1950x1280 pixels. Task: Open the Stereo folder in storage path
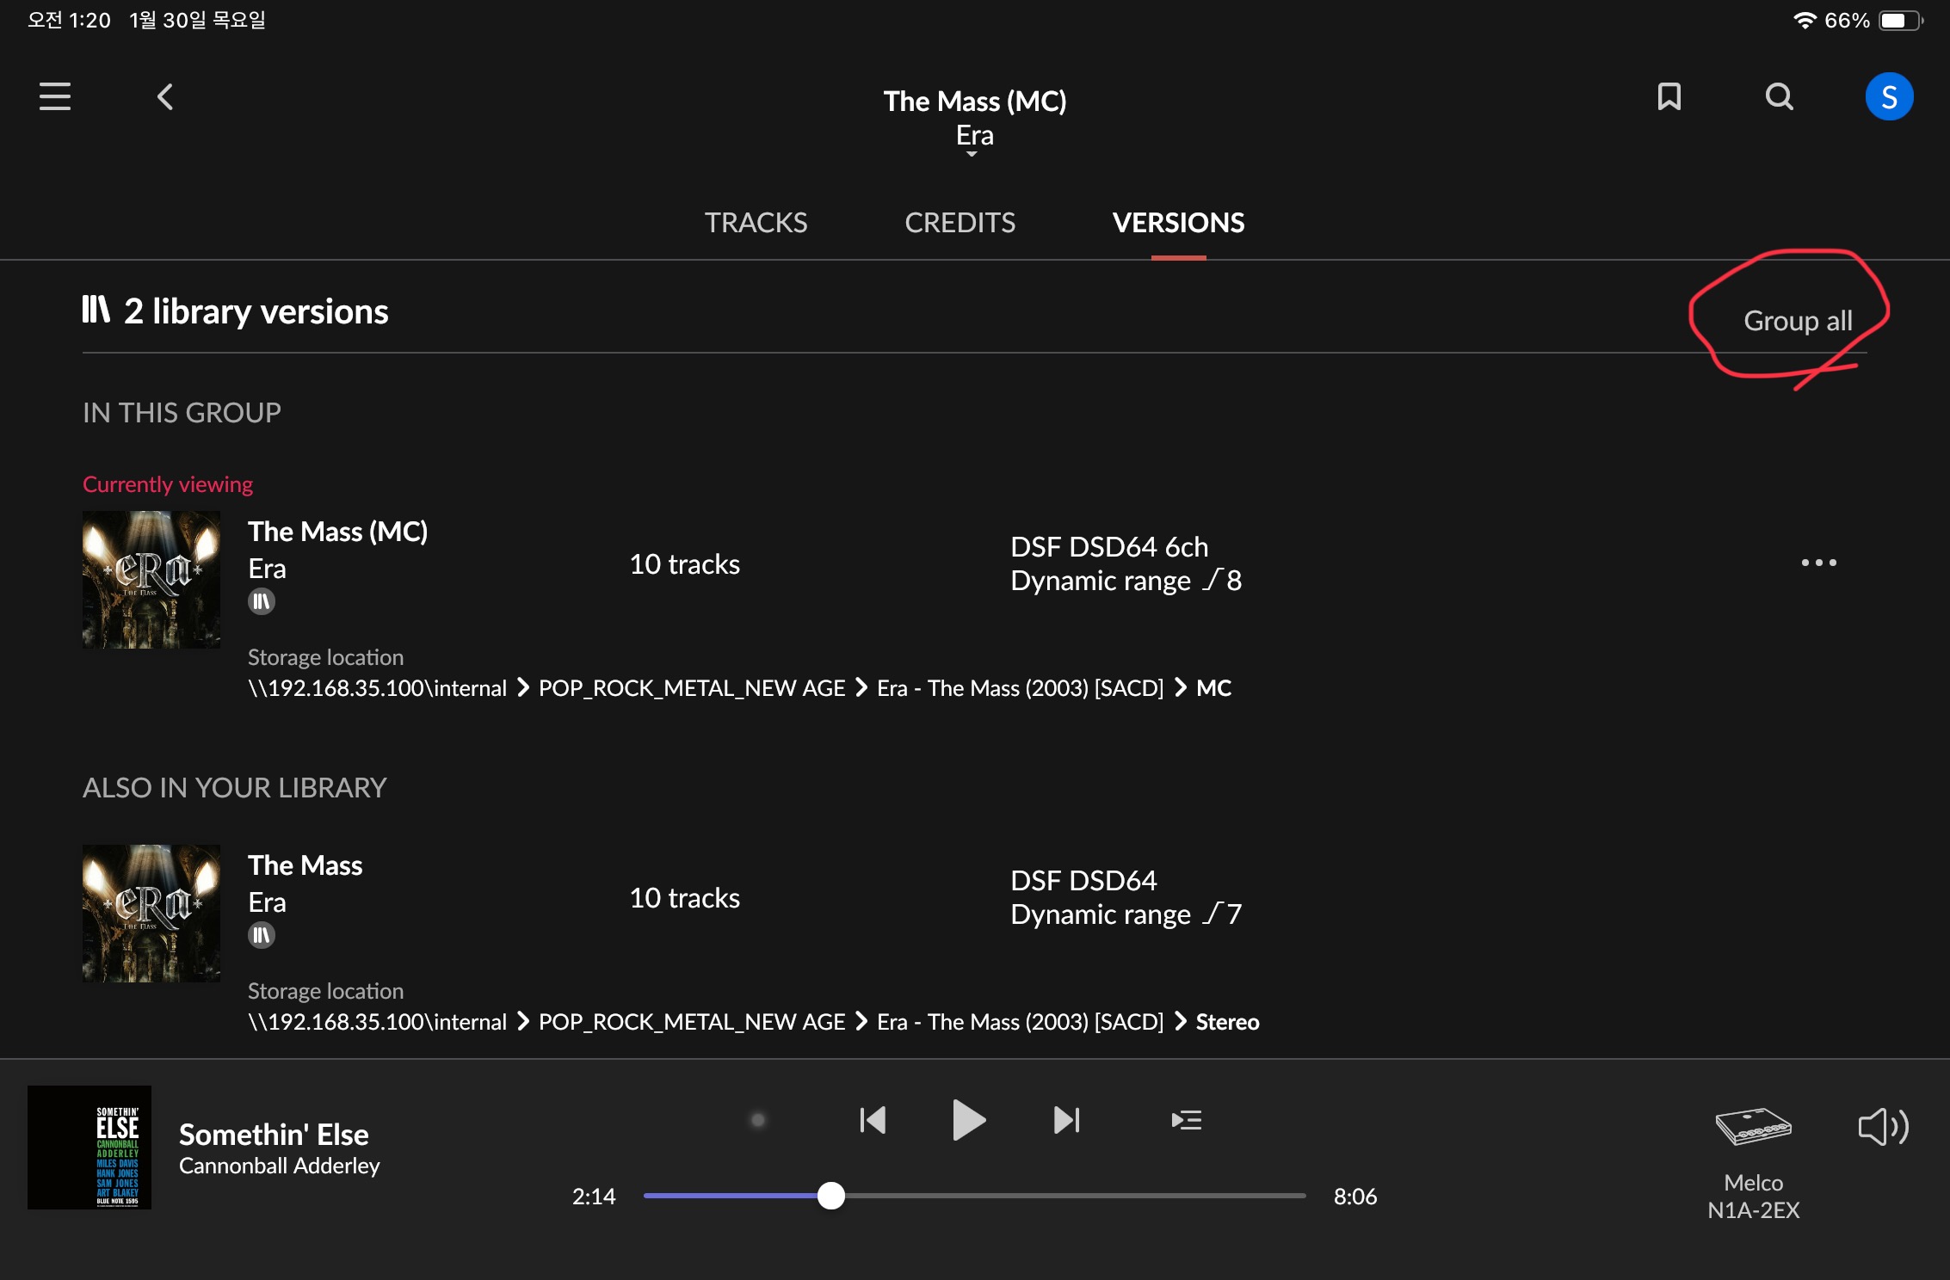(1227, 1022)
